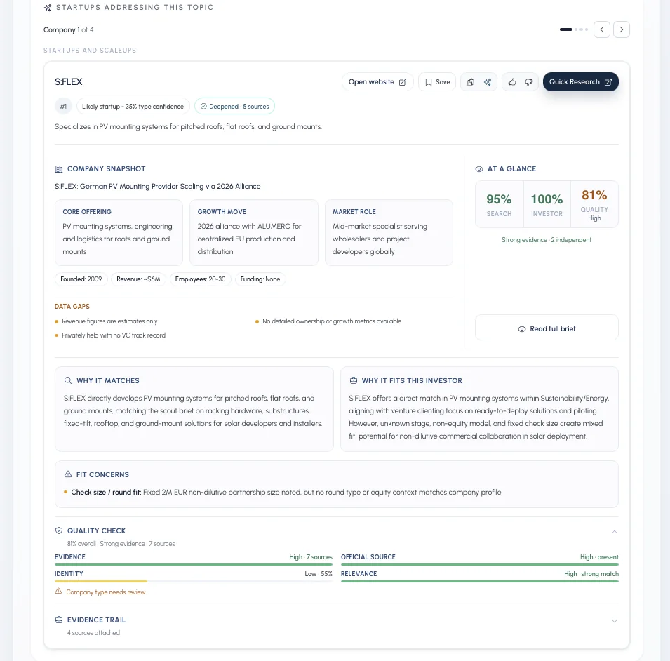This screenshot has width=670, height=661.
Task: Click the Company Snapshot building icon
Action: [59, 169]
